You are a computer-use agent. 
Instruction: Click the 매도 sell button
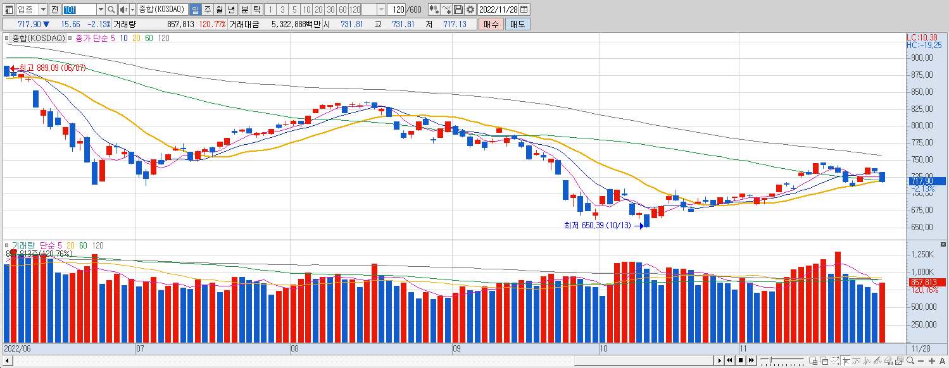click(517, 24)
